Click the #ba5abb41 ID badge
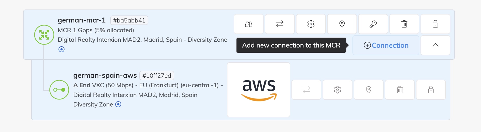Viewport: 481px width, 132px height. pos(129,20)
